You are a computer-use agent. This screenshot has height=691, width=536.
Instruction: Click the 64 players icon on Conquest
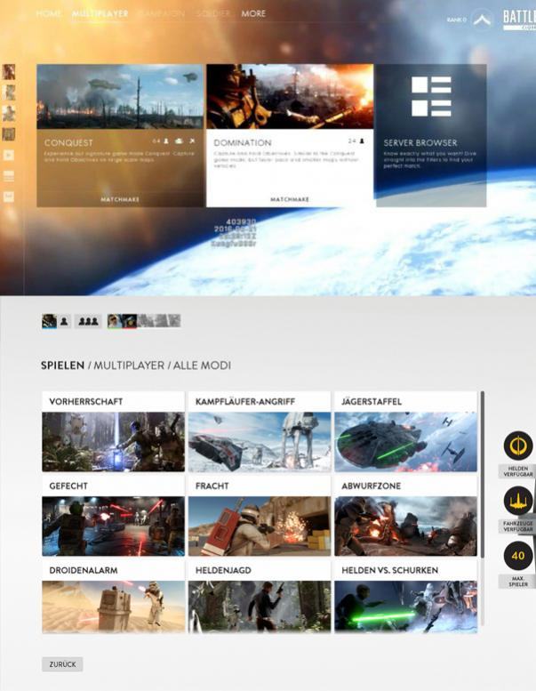[x=166, y=141]
